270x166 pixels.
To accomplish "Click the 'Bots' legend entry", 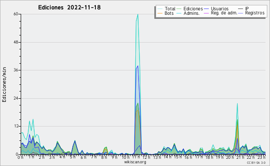I will click(x=169, y=13).
